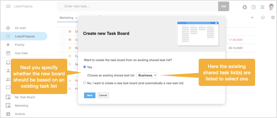
Task: Open the settings gear icon
Action: click(x=273, y=18)
